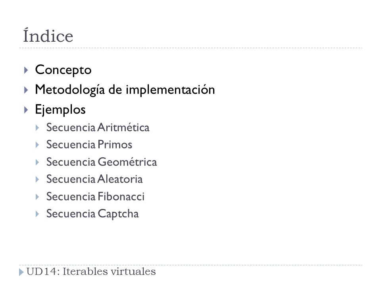Click the bullet next to Secuencia Aritmética
The height and width of the screenshot is (286, 381).
pyautogui.click(x=37, y=128)
